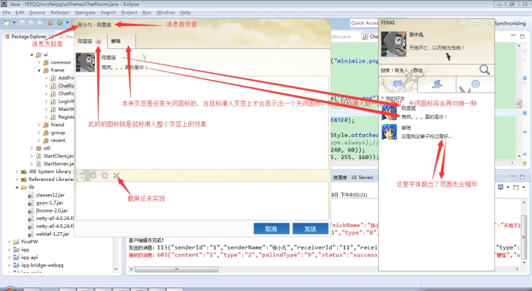This screenshot has height=291, width=532.
Task: Open the Navigate menu
Action: (85, 12)
